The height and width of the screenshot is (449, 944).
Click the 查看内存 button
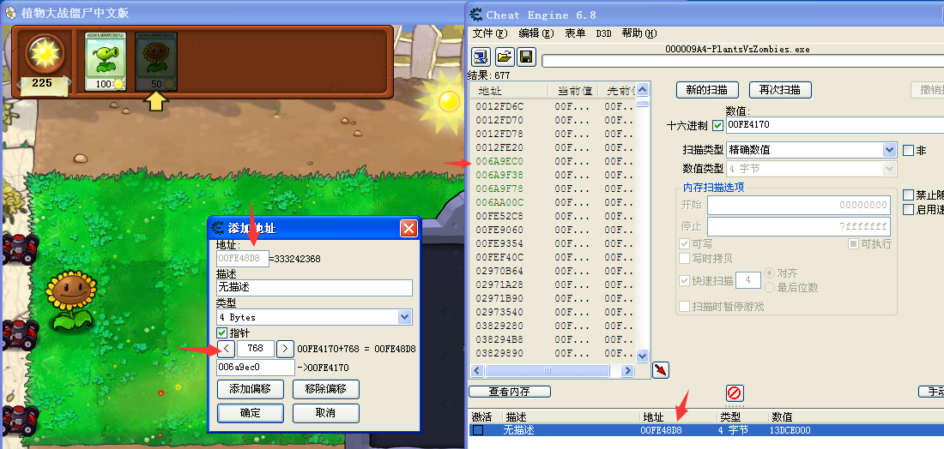[x=509, y=392]
